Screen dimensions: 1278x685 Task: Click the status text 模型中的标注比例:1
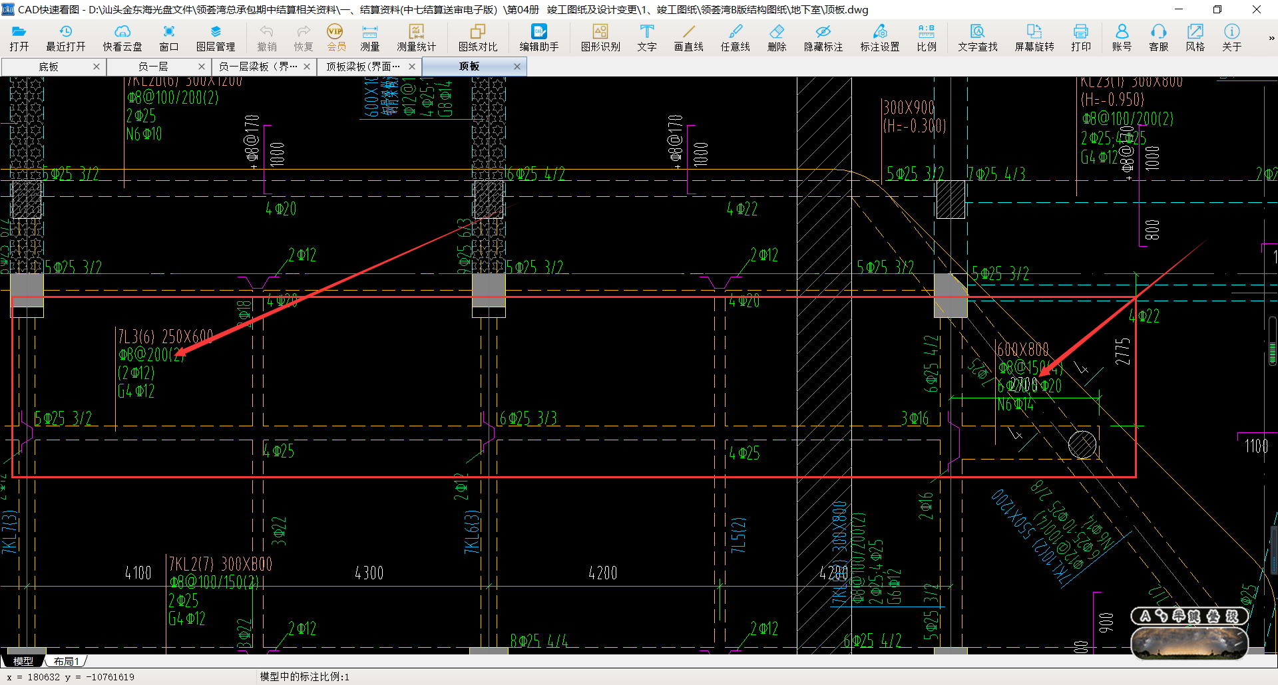pos(304,676)
